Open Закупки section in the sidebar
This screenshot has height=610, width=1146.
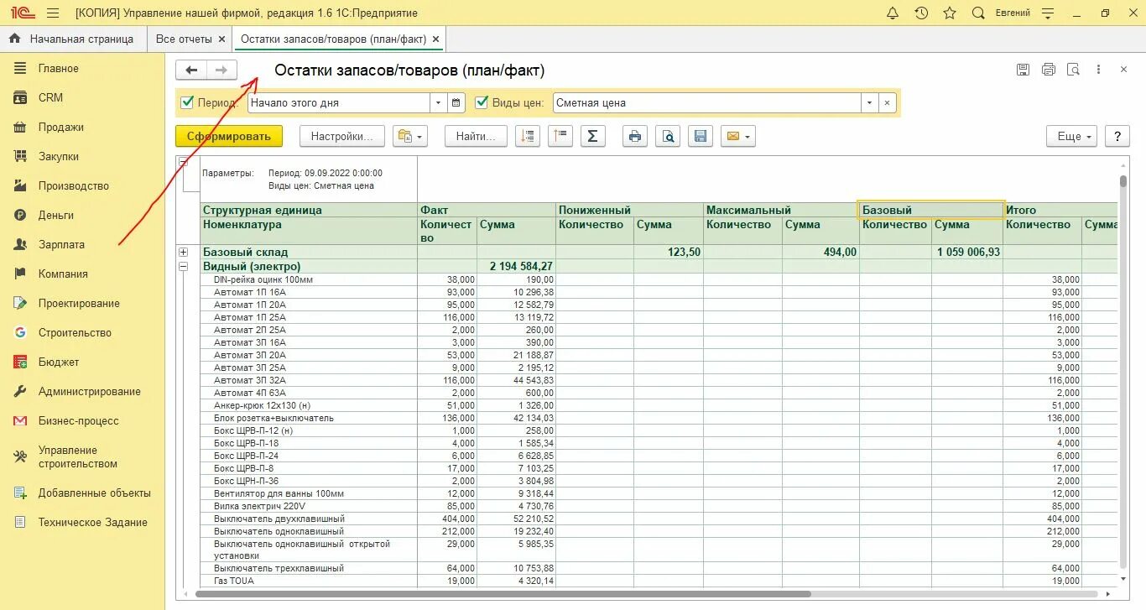[58, 156]
